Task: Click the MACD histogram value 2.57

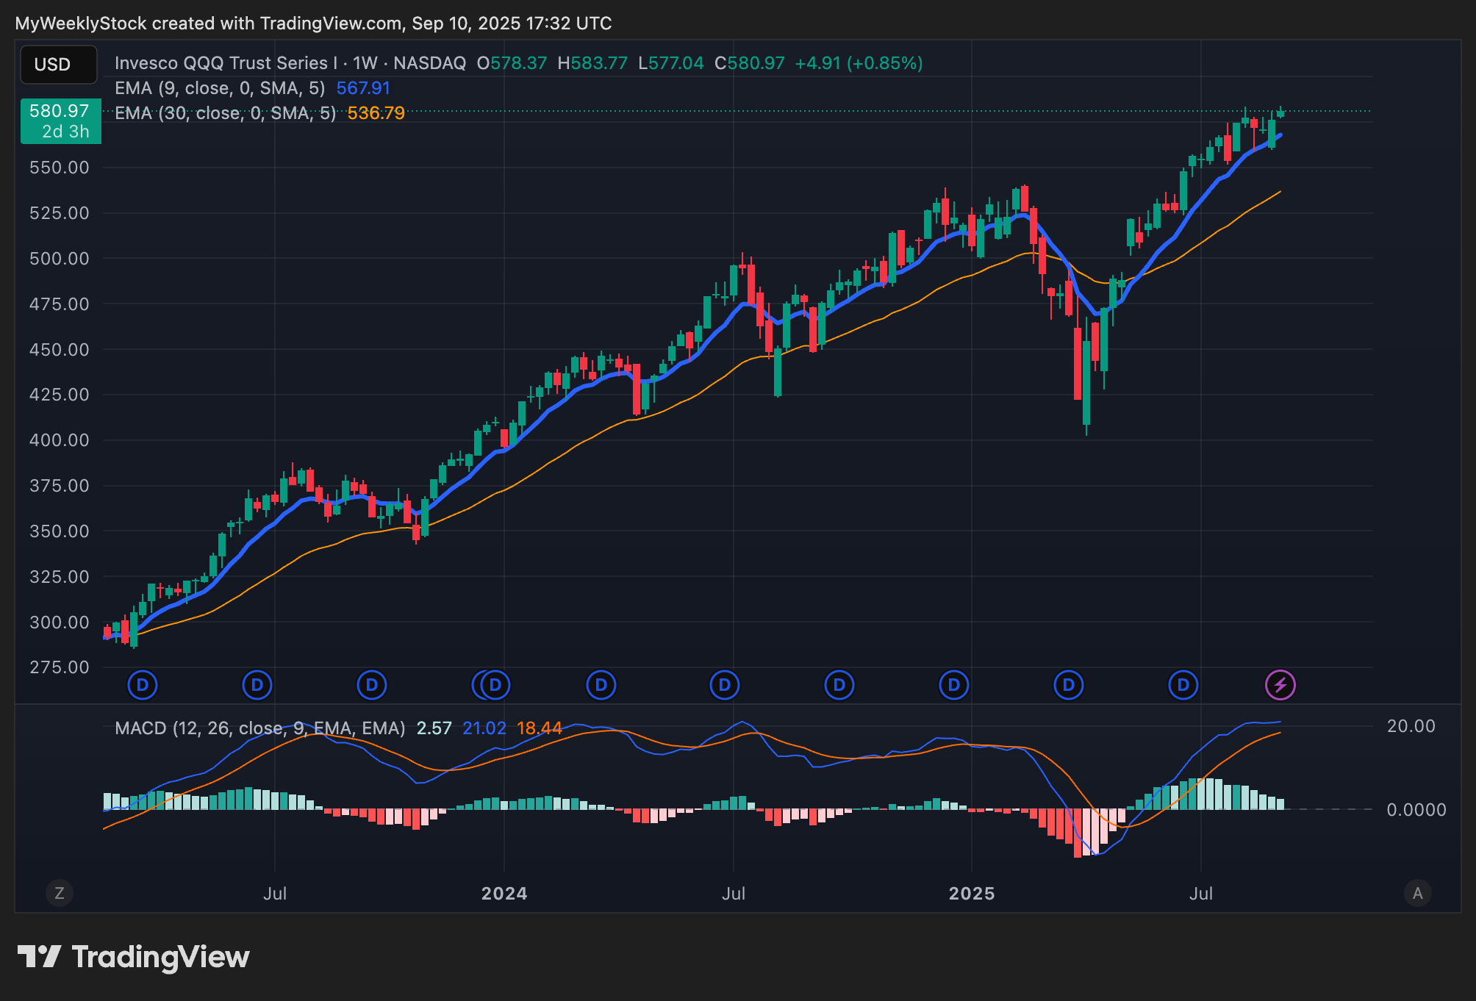Action: pos(434,728)
